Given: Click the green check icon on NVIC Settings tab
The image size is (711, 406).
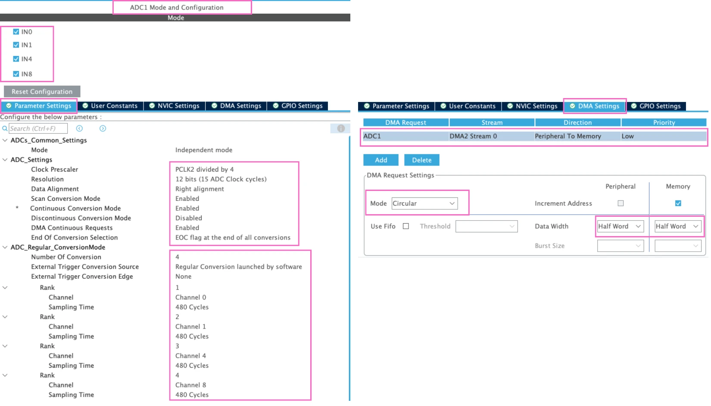Looking at the screenshot, I should [152, 105].
